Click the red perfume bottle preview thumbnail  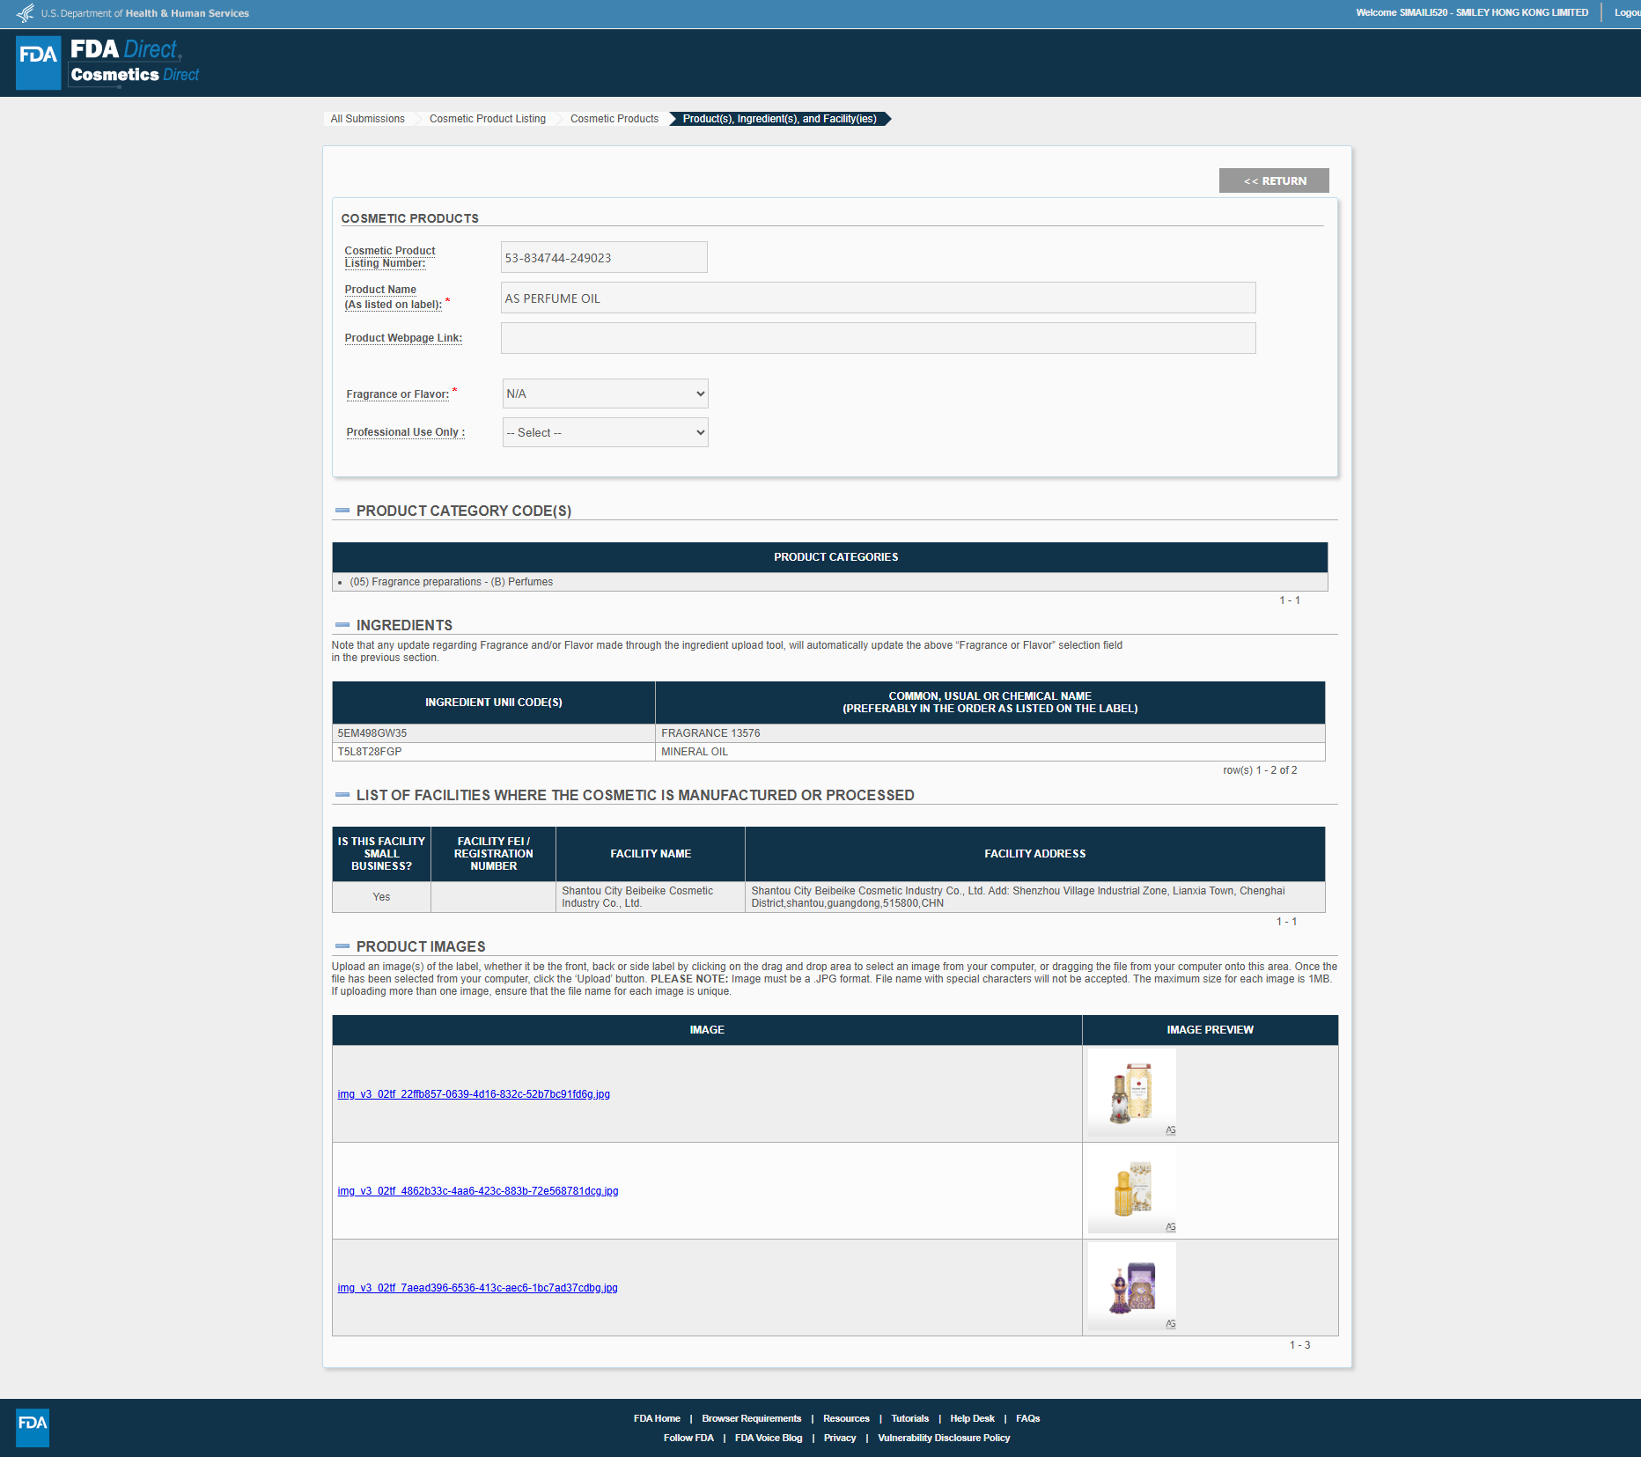coord(1131,1093)
